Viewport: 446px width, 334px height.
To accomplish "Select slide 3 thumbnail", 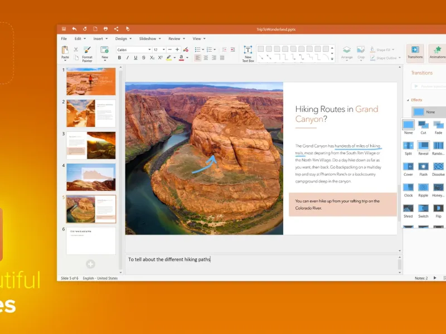I will pyautogui.click(x=91, y=145).
